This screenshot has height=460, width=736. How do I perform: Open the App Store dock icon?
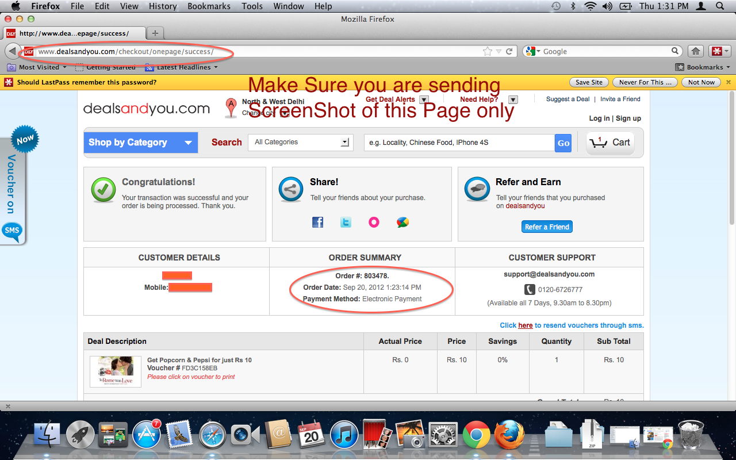tap(146, 435)
